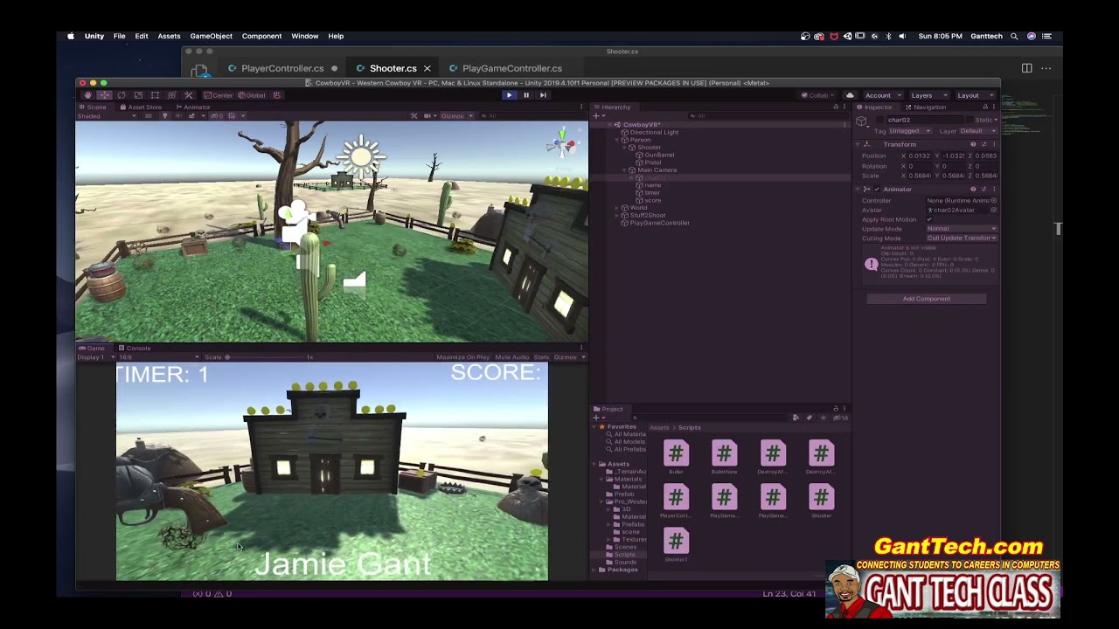Screen dimensions: 1119x629
Task: Click the Collab button
Action: [818, 95]
